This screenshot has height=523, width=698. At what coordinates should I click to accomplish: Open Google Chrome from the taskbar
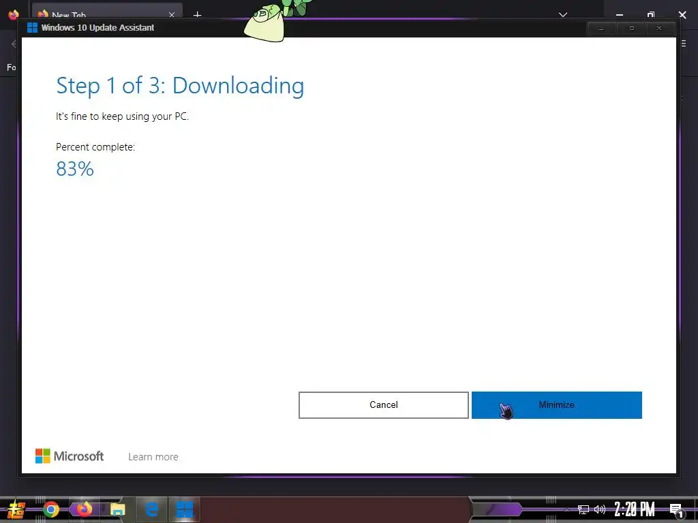coord(50,509)
